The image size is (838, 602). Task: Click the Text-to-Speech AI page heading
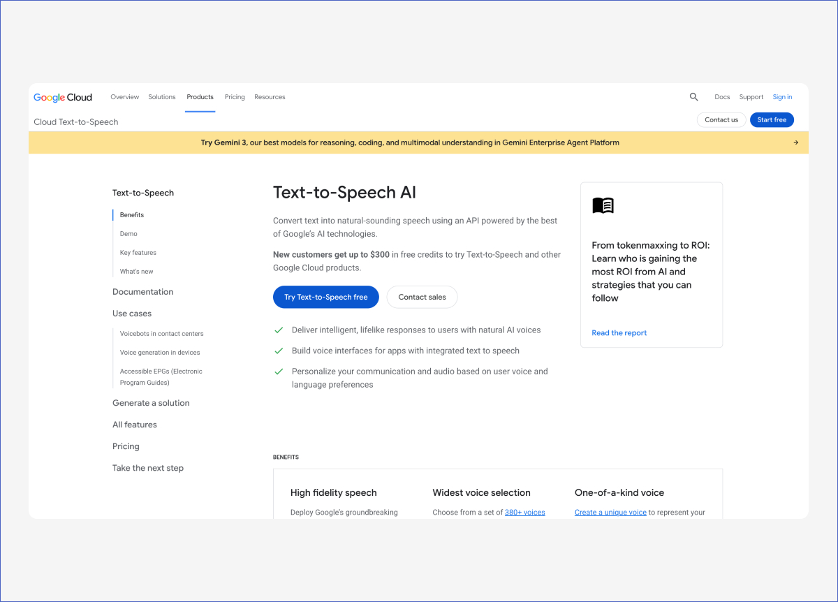click(344, 193)
